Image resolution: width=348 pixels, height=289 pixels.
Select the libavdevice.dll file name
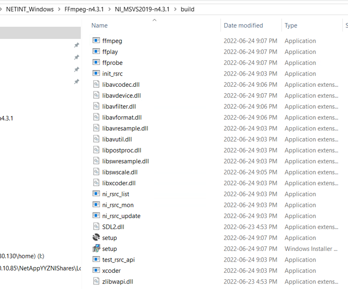coord(122,96)
